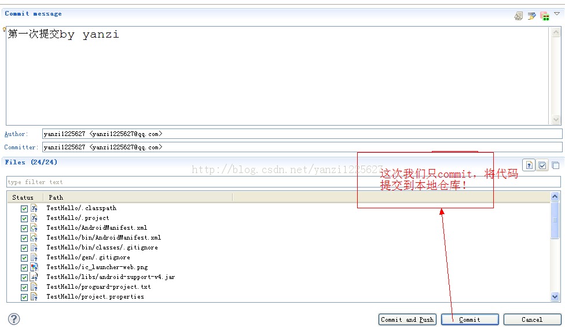Click the Add Signed-off-by icon
Viewport: 565px width, 327px height.
tap(531, 16)
